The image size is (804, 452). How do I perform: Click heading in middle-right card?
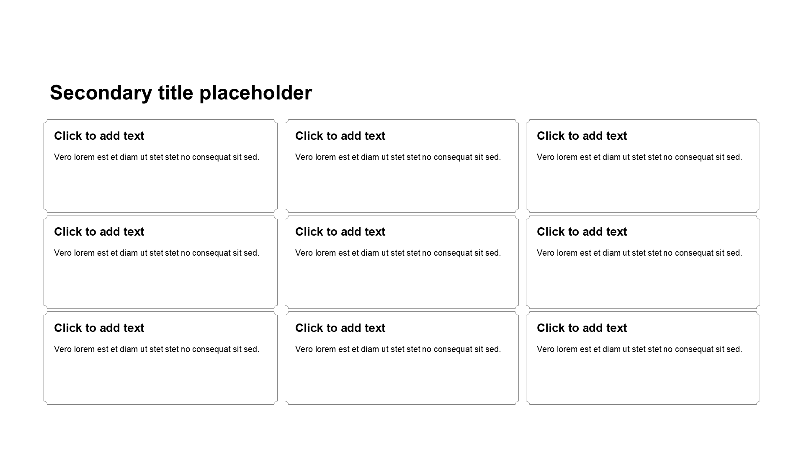582,232
